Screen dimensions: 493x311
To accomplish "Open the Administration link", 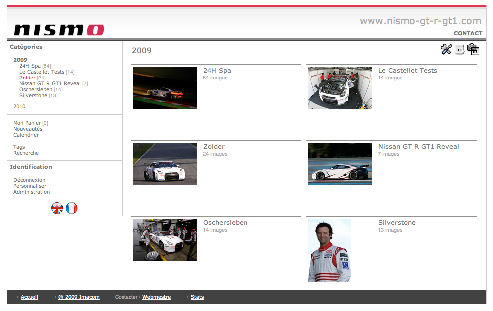I will pyautogui.click(x=32, y=192).
